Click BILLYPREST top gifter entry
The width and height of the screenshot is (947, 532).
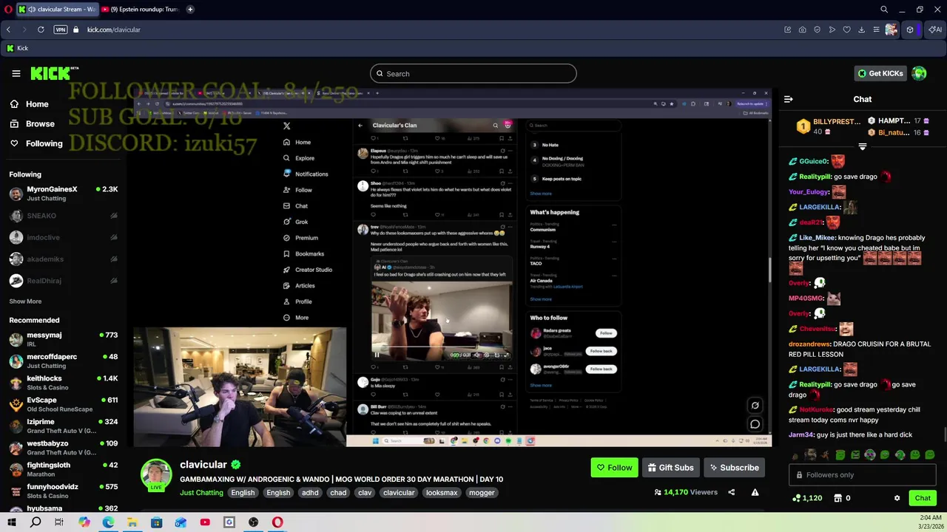[827, 126]
